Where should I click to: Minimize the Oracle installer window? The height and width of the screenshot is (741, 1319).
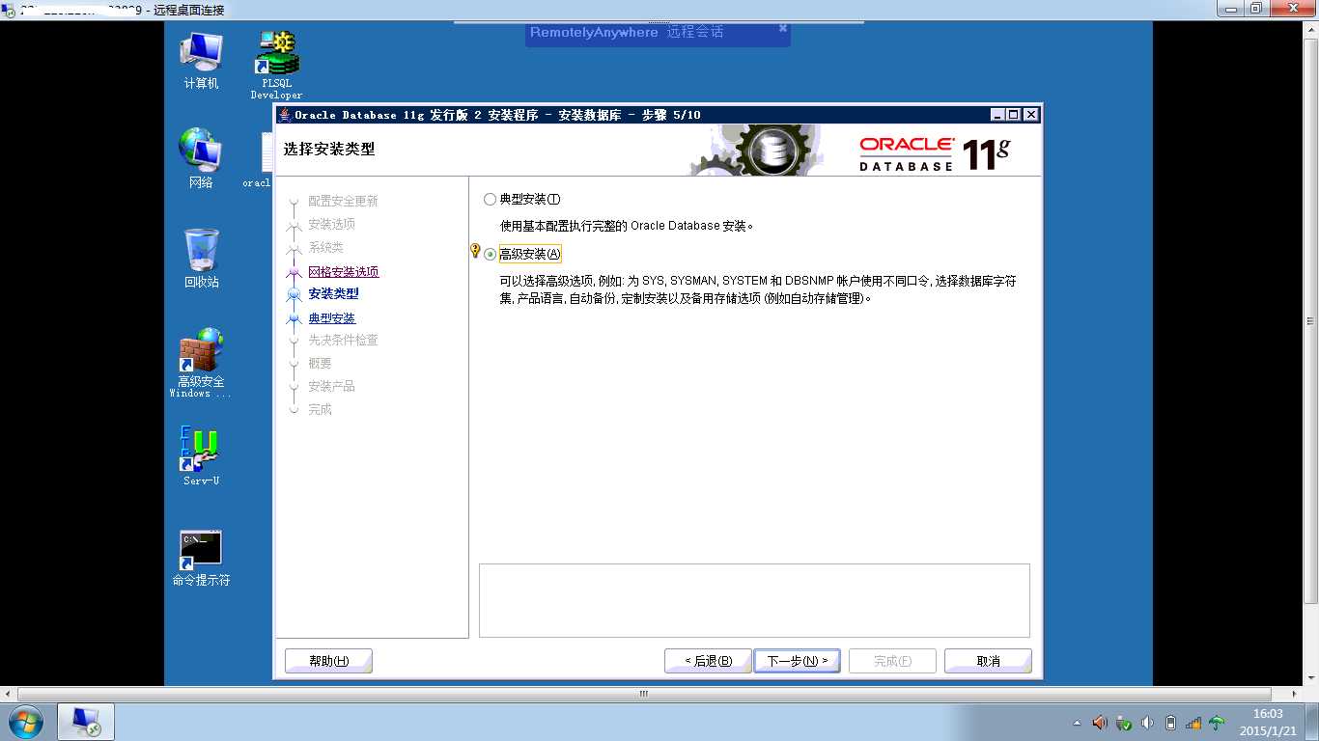click(x=998, y=115)
